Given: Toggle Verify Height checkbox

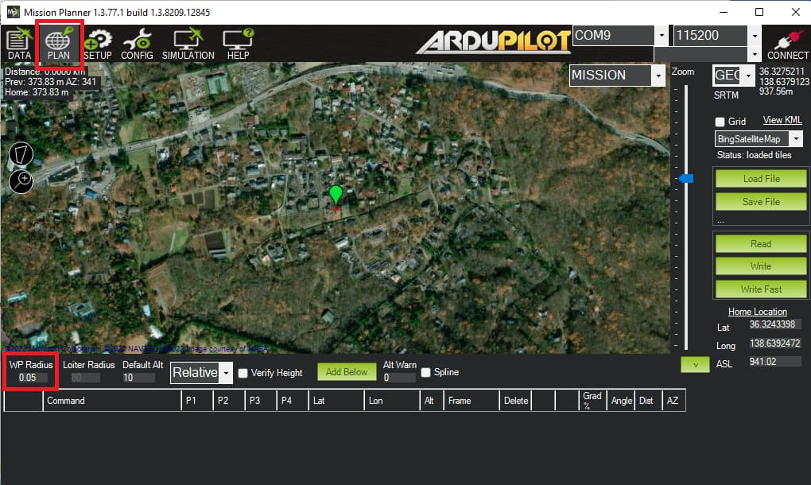Looking at the screenshot, I should [243, 373].
